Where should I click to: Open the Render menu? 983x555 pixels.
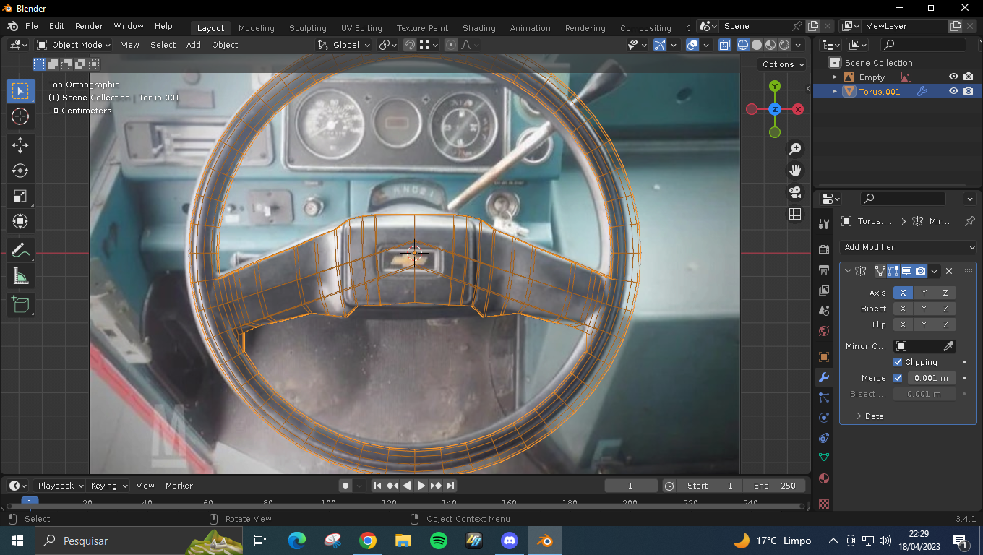[89, 26]
